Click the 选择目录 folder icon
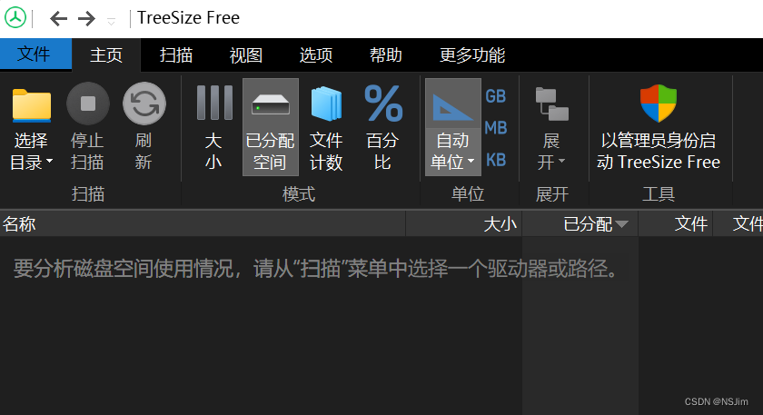Image resolution: width=763 pixels, height=415 pixels. tap(32, 104)
